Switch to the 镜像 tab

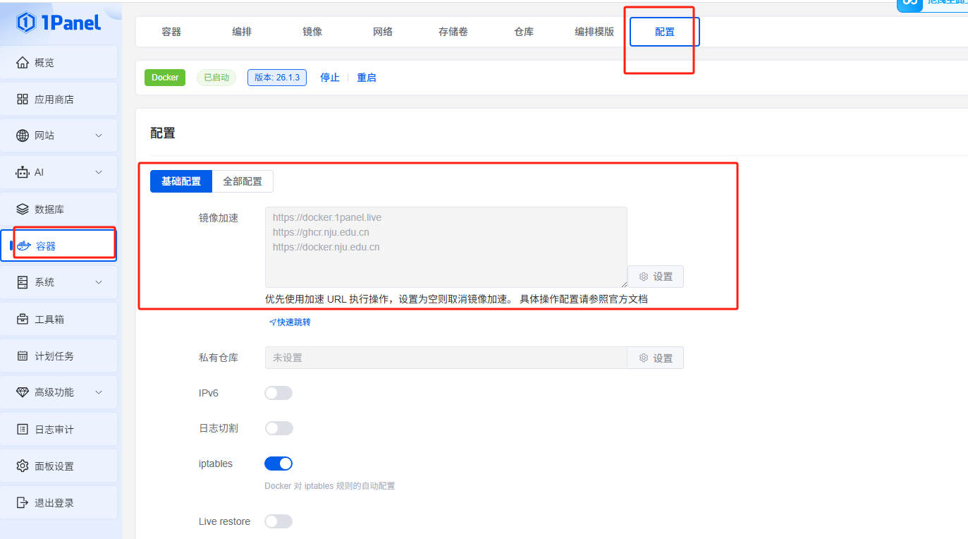pos(312,31)
